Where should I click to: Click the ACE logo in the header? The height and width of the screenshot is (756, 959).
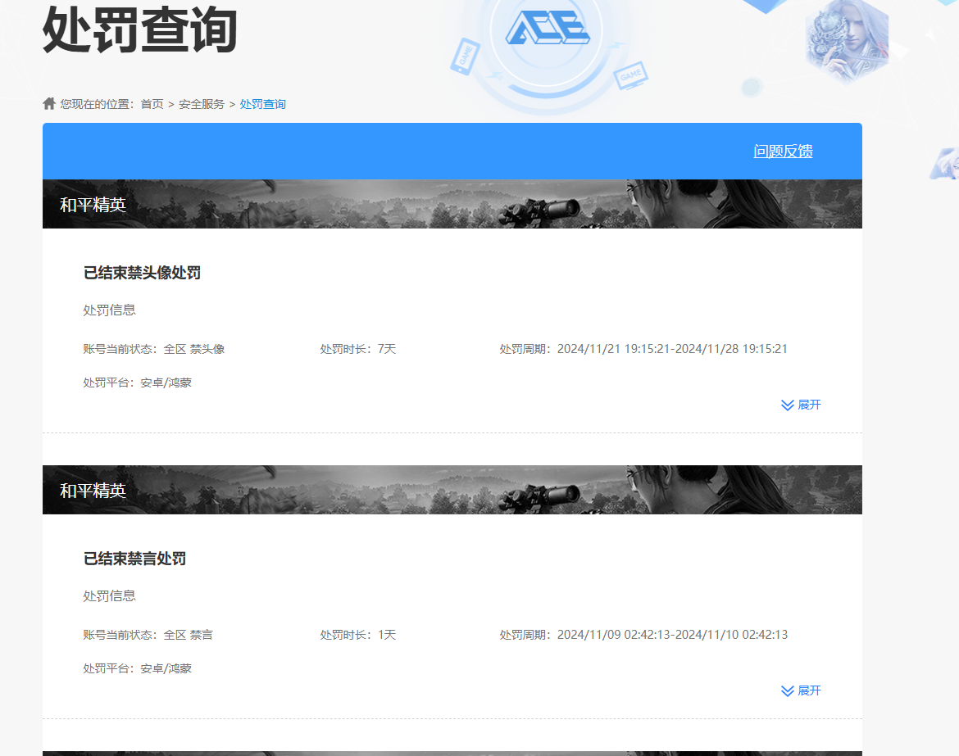[x=547, y=29]
